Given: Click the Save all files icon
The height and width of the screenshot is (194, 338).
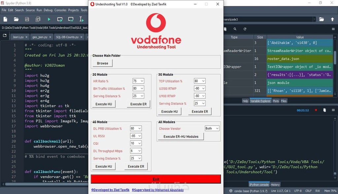Looking at the screenshot, I should (38, 19).
